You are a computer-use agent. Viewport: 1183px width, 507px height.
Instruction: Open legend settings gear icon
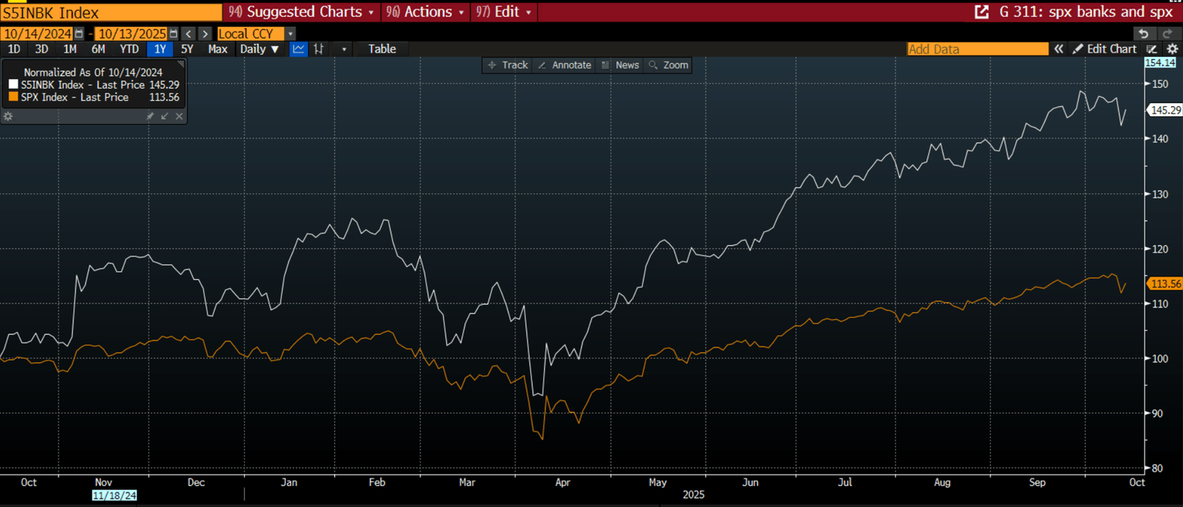(x=8, y=116)
